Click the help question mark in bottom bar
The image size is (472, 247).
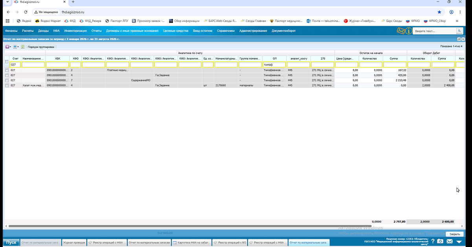pyautogui.click(x=433, y=242)
